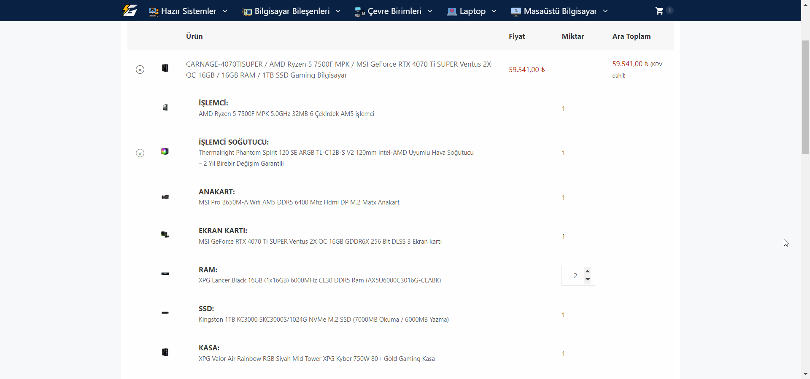This screenshot has height=379, width=810.
Task: Open the Masaüstü Bilgisayar menu
Action: point(559,11)
